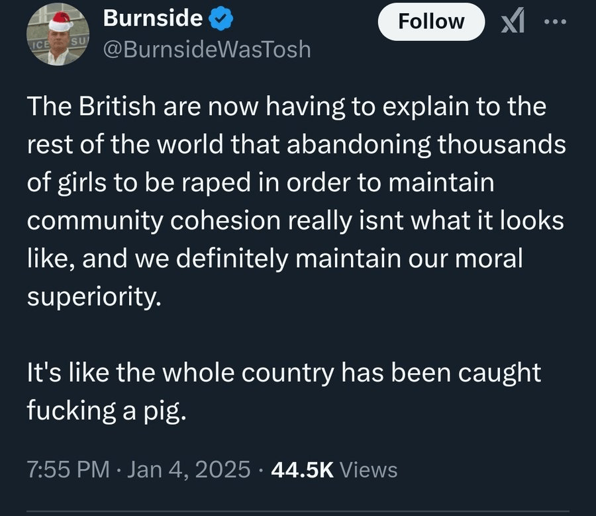Viewport: 596px width, 516px height.
Task: Click the Burnside display name
Action: (152, 19)
